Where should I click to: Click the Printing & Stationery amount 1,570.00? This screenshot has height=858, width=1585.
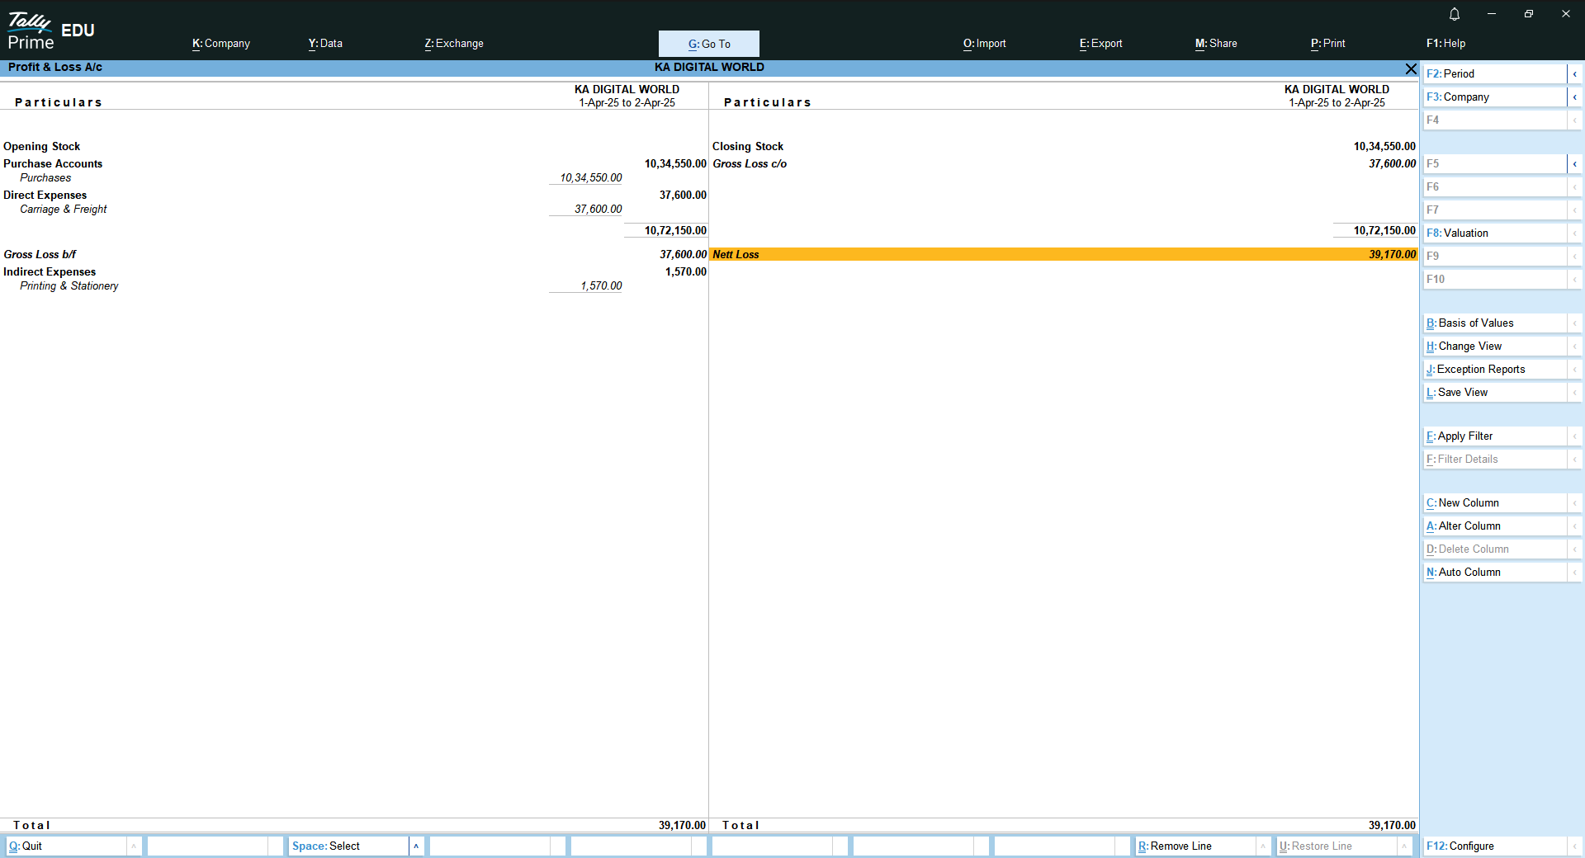coord(601,286)
